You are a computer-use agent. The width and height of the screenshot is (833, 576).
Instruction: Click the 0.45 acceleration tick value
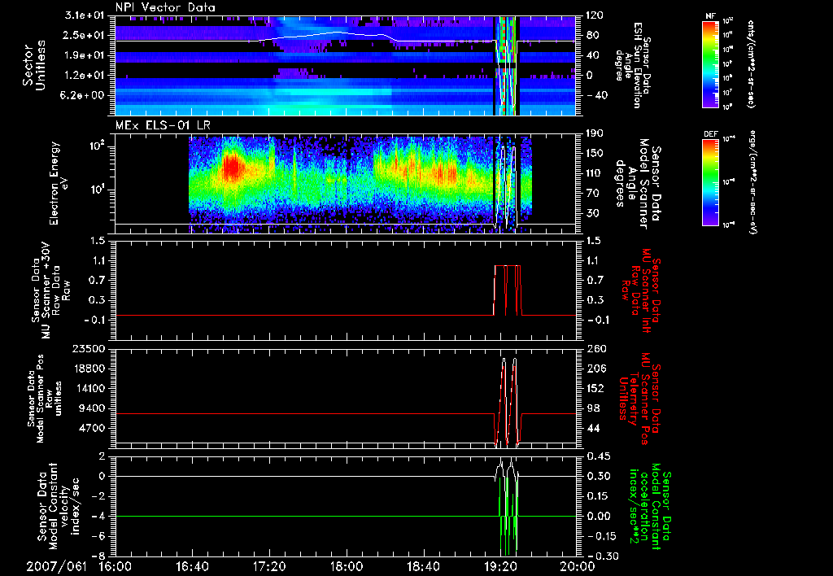pyautogui.click(x=597, y=456)
